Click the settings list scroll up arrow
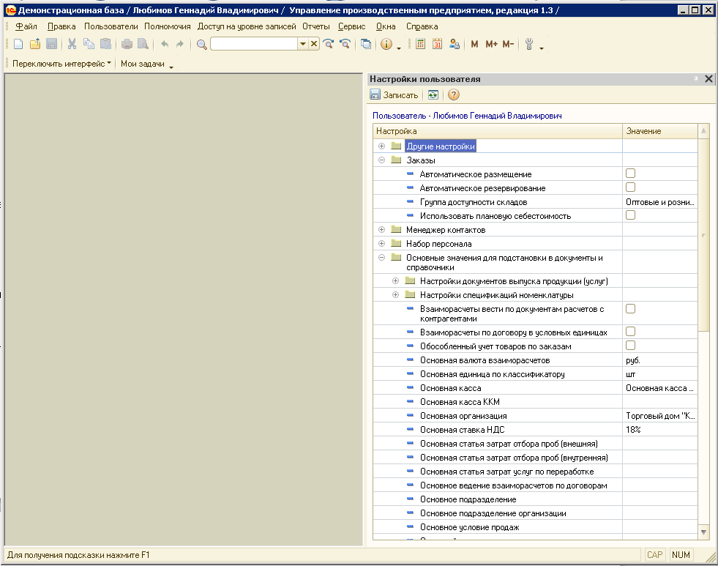Viewport: 718px width, 566px height. point(704,131)
